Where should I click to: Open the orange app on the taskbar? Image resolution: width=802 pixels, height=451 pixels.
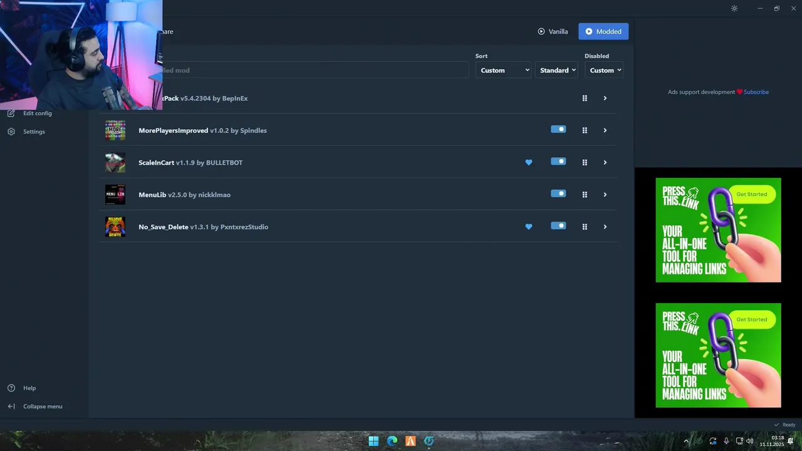[x=410, y=441]
